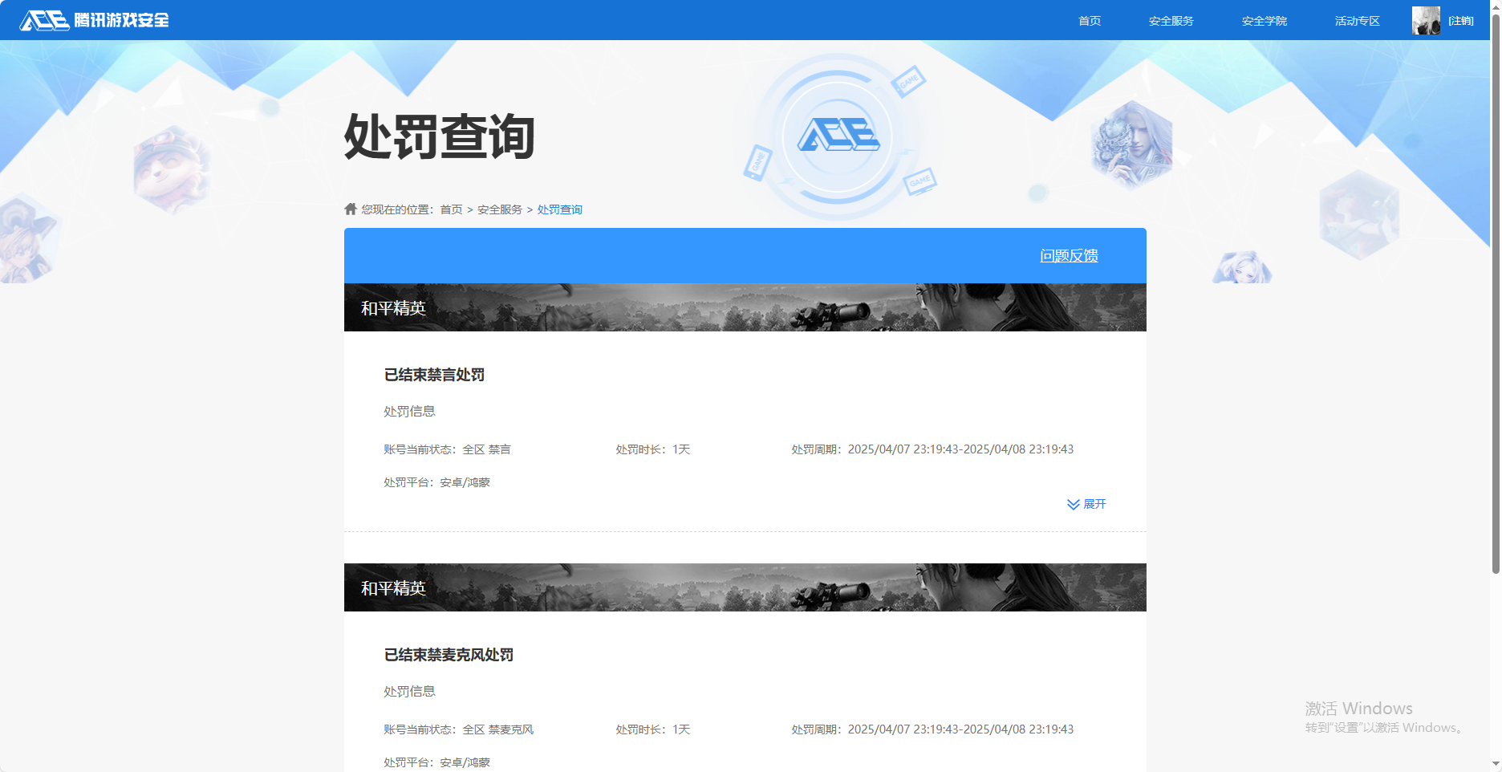Image resolution: width=1502 pixels, height=772 pixels.
Task: Click 安全服务 in the breadcrumb trail
Action: click(499, 209)
